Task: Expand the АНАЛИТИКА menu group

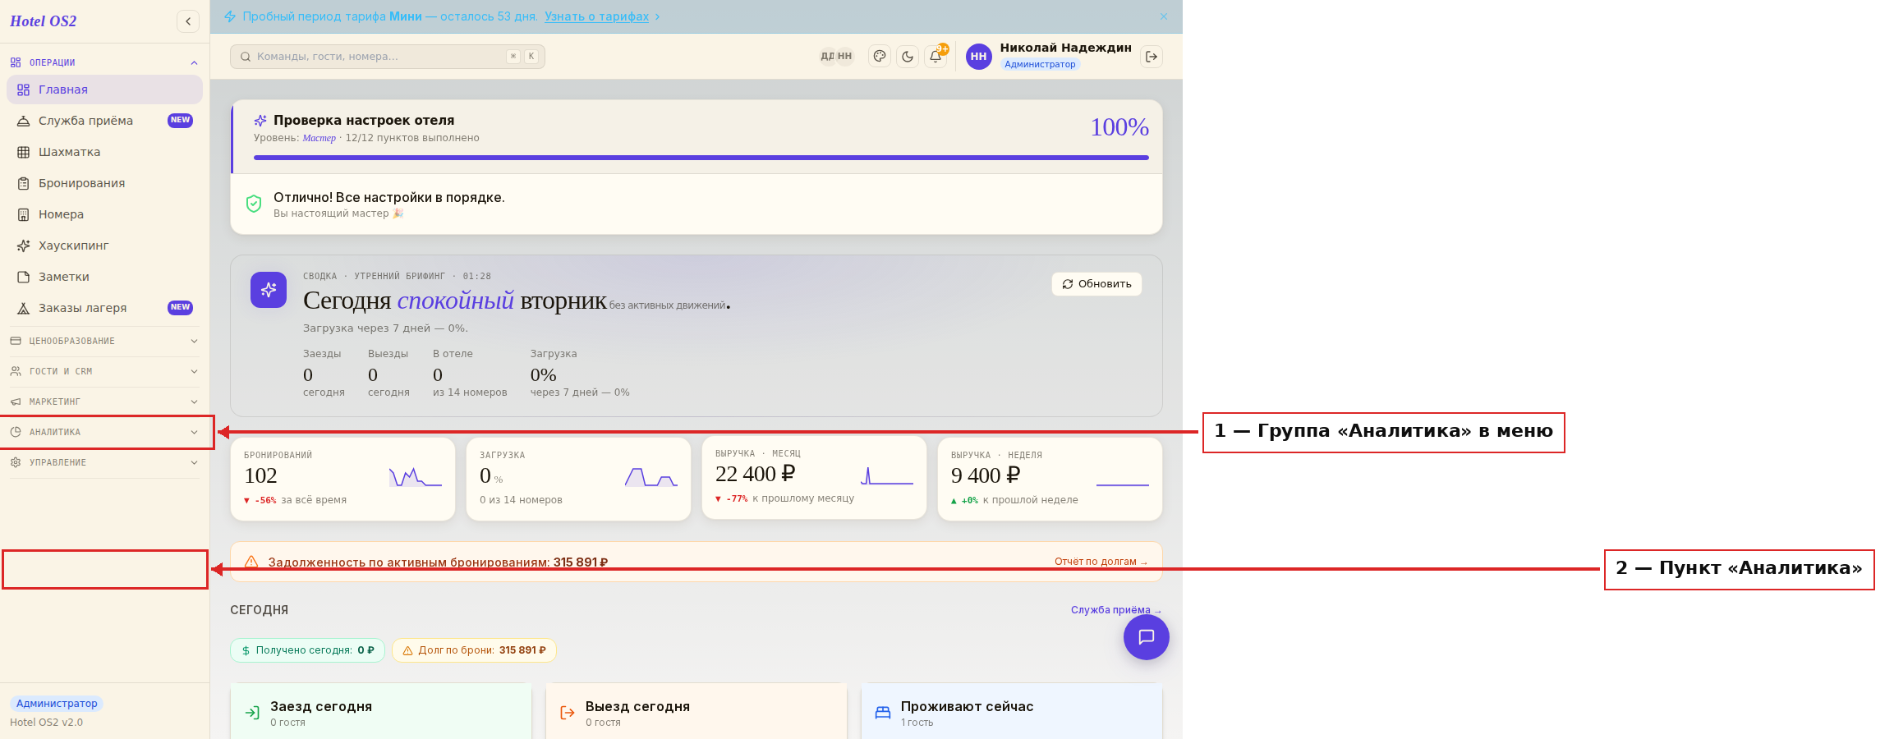Action: pyautogui.click(x=104, y=432)
